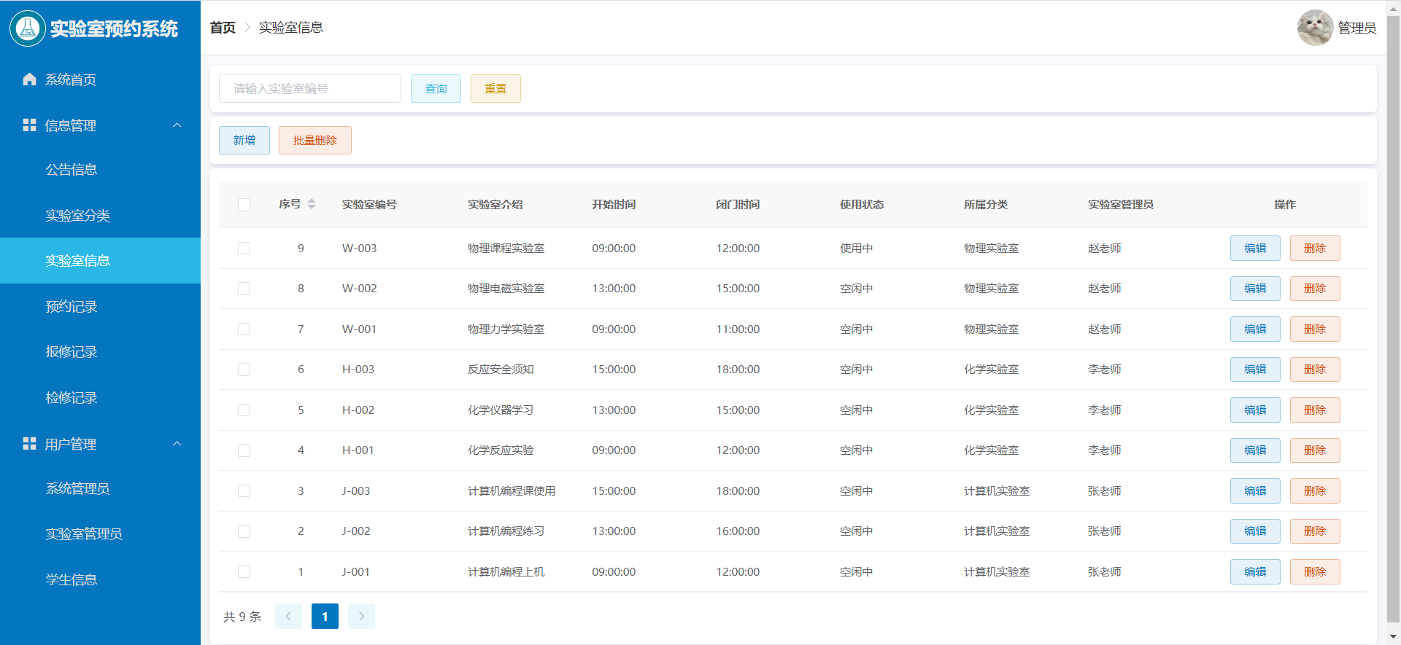Image resolution: width=1401 pixels, height=645 pixels.
Task: Go to next page arrow
Action: tap(361, 617)
